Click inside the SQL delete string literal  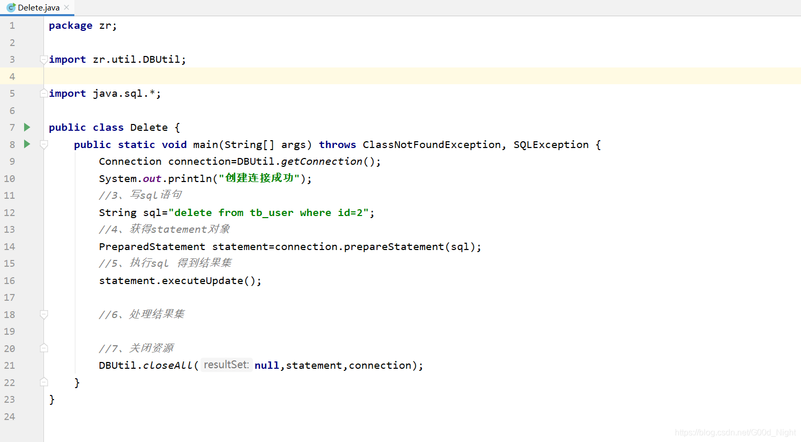(x=268, y=212)
